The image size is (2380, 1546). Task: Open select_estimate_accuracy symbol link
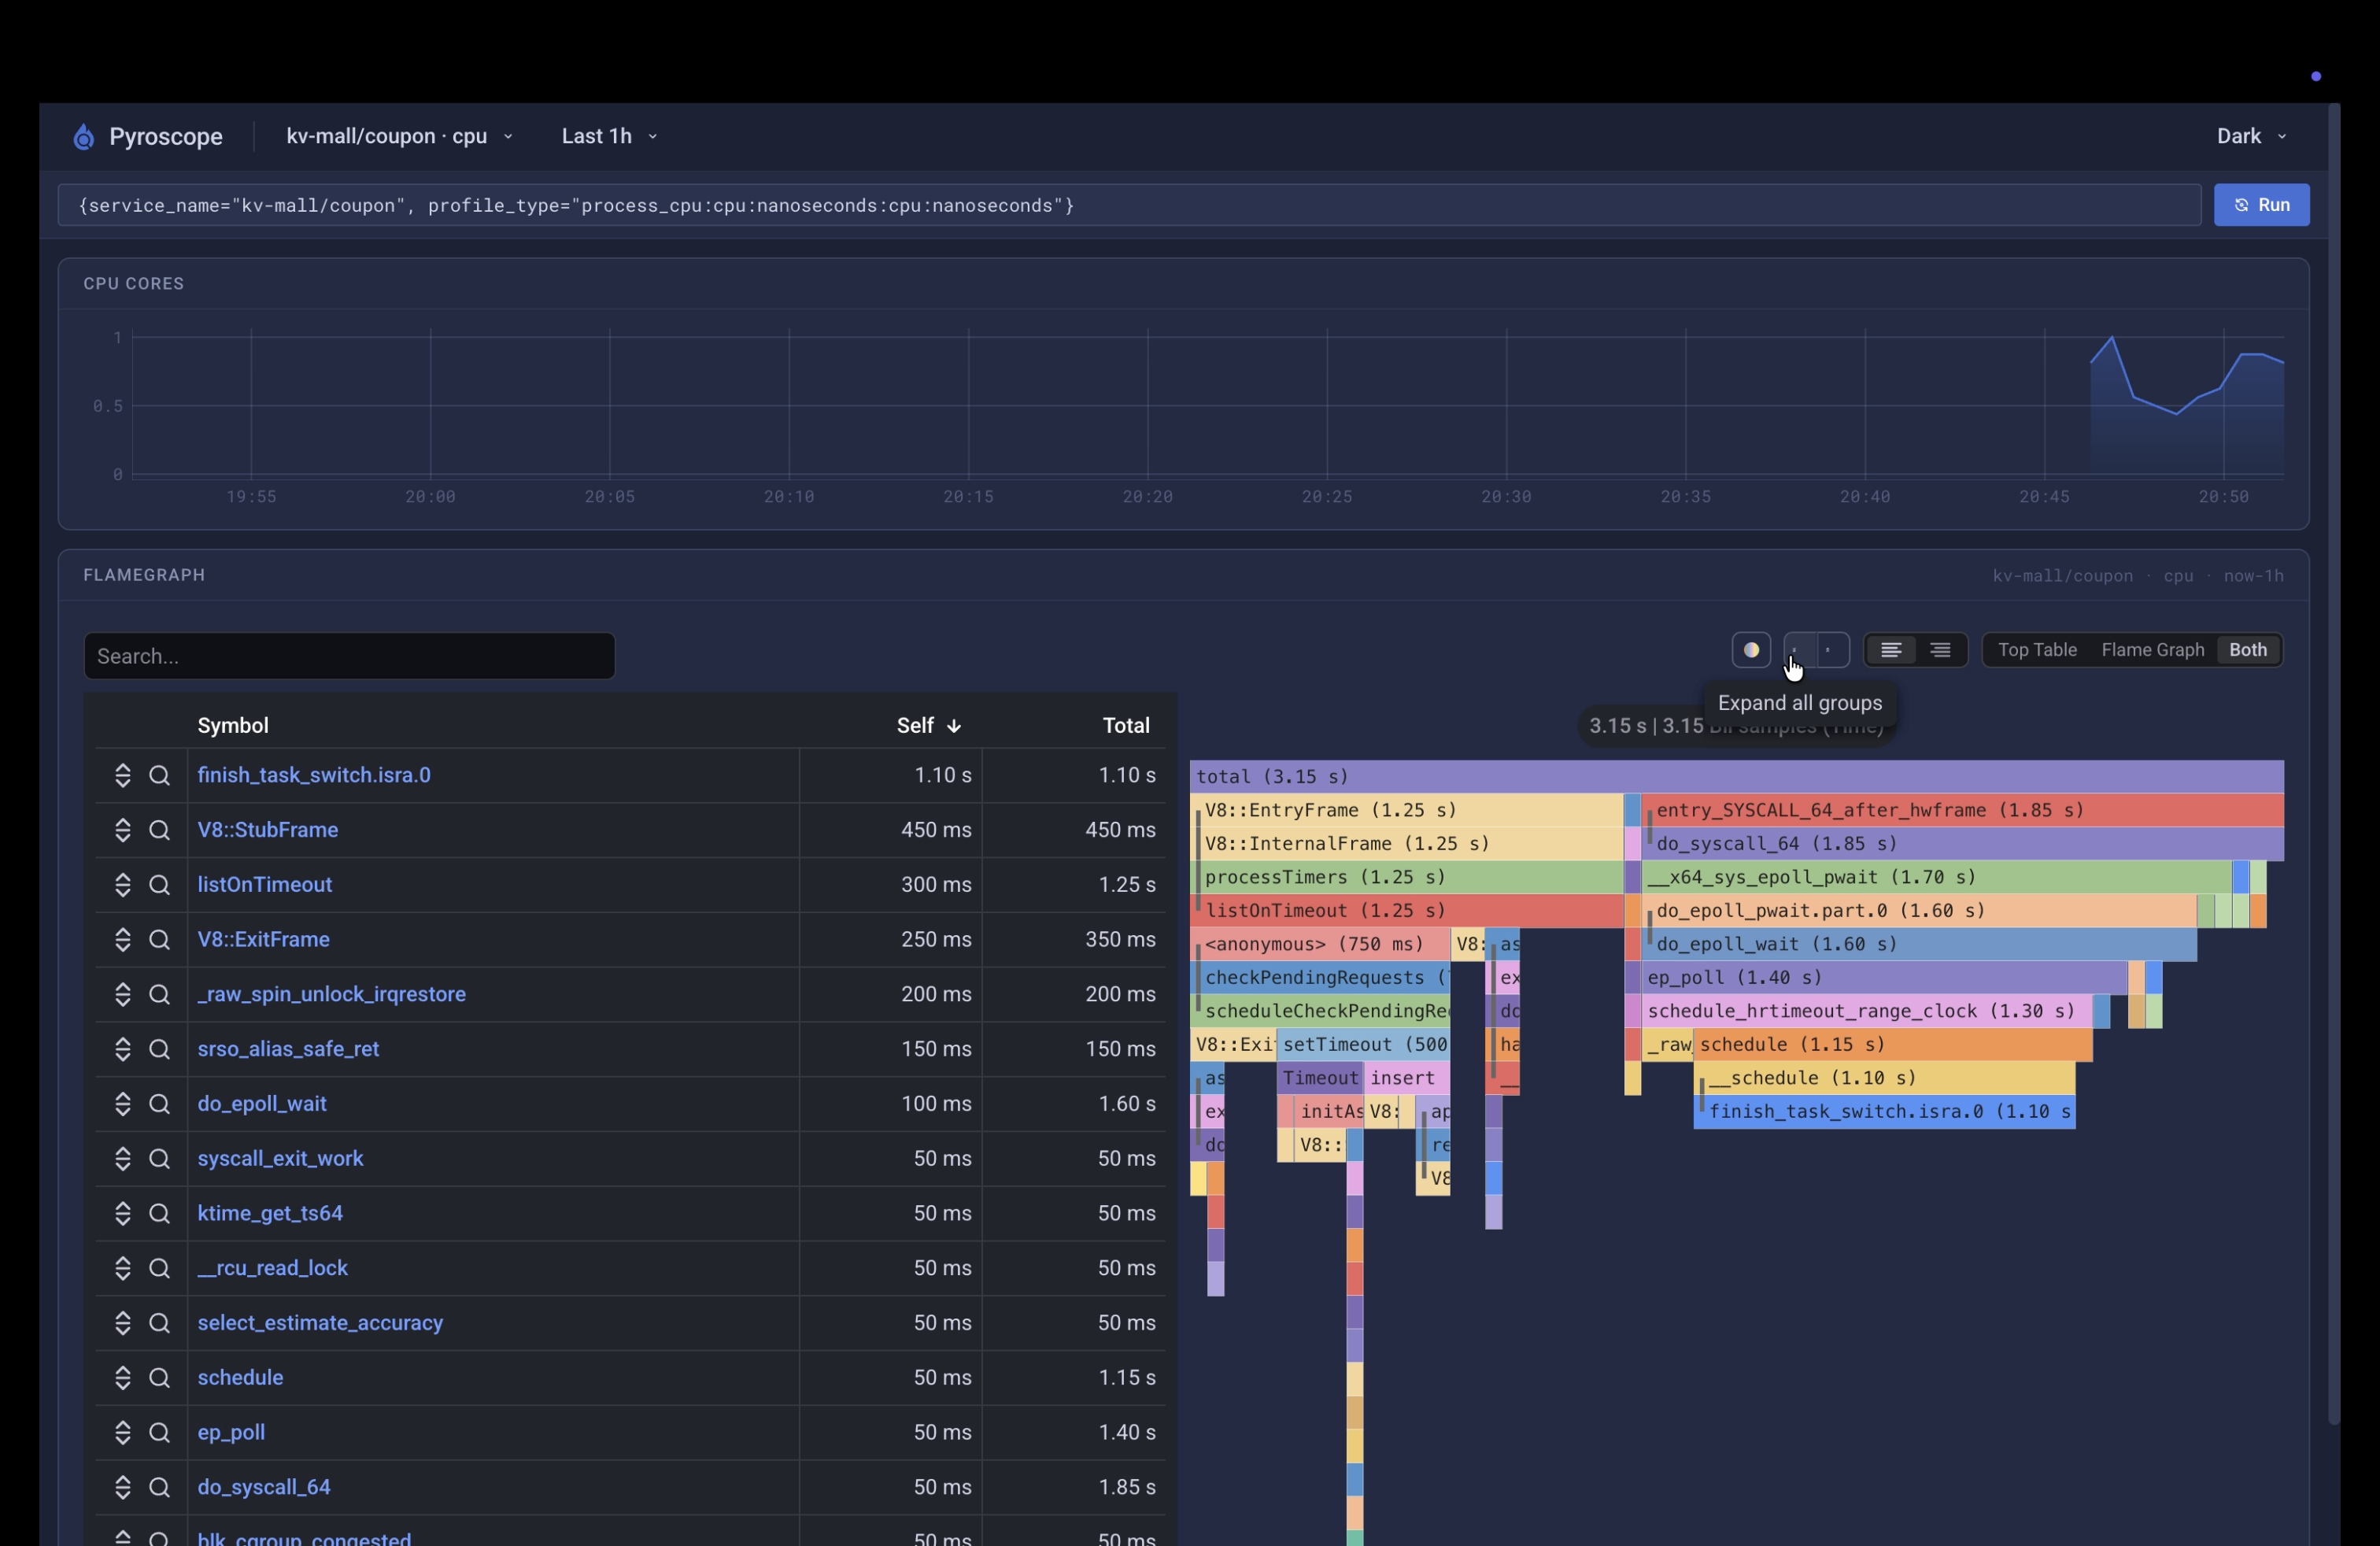tap(320, 1323)
